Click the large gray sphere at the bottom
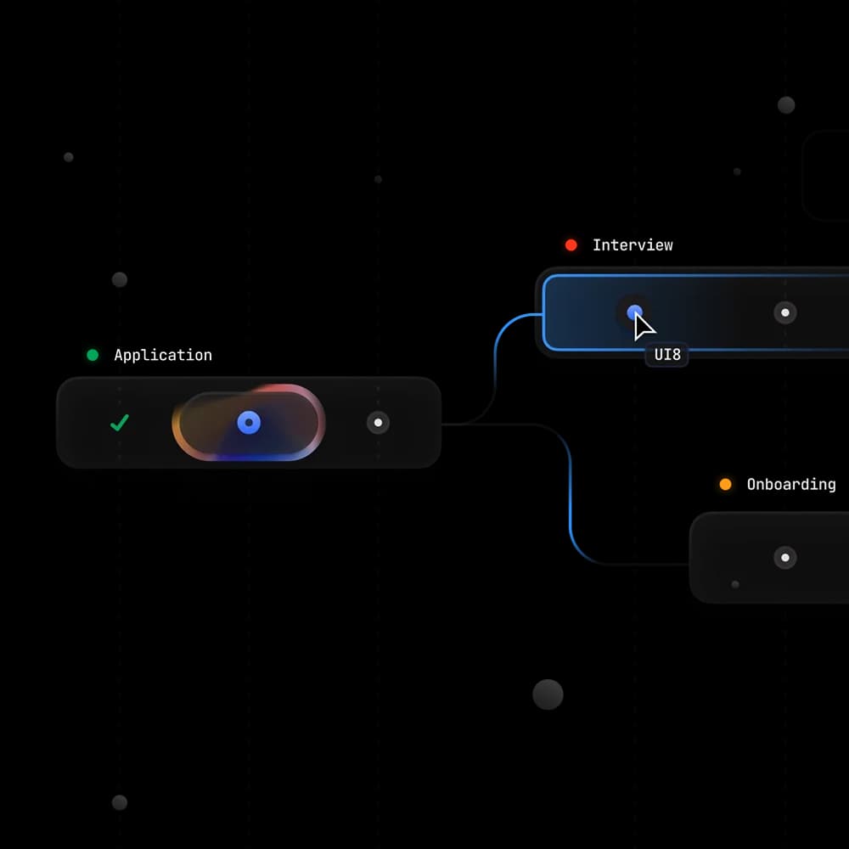Viewport: 849px width, 849px height. point(548,694)
